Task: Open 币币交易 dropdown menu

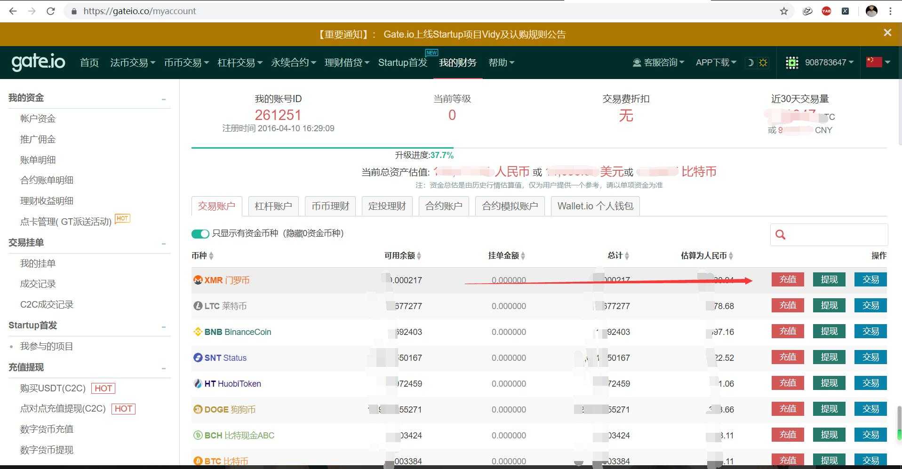Action: 187,63
